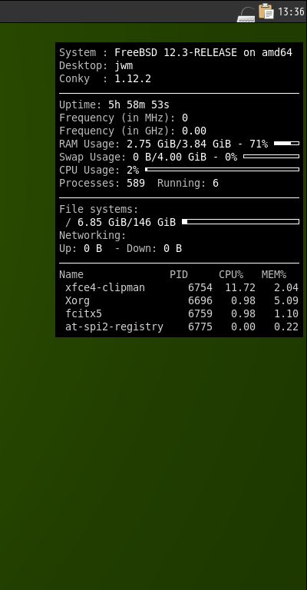Click the 'Running: 6' text

(x=188, y=184)
